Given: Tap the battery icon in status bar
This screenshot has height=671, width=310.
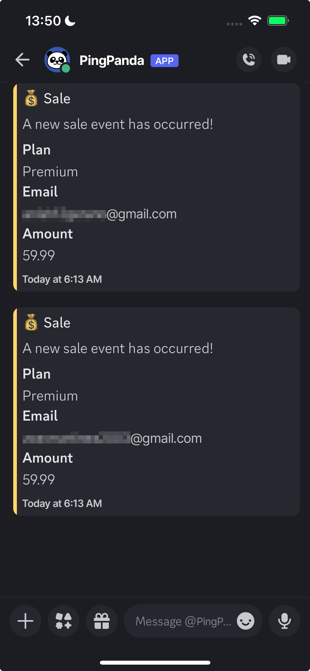Looking at the screenshot, I should coord(278,21).
